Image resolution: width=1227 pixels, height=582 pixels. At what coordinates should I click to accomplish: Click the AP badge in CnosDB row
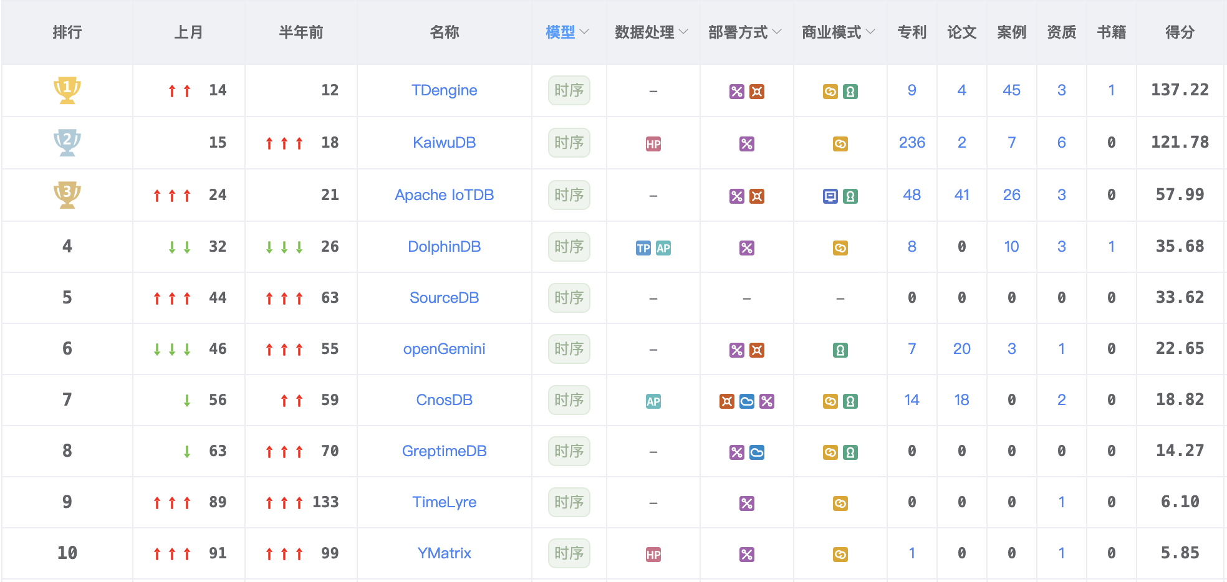click(x=653, y=401)
